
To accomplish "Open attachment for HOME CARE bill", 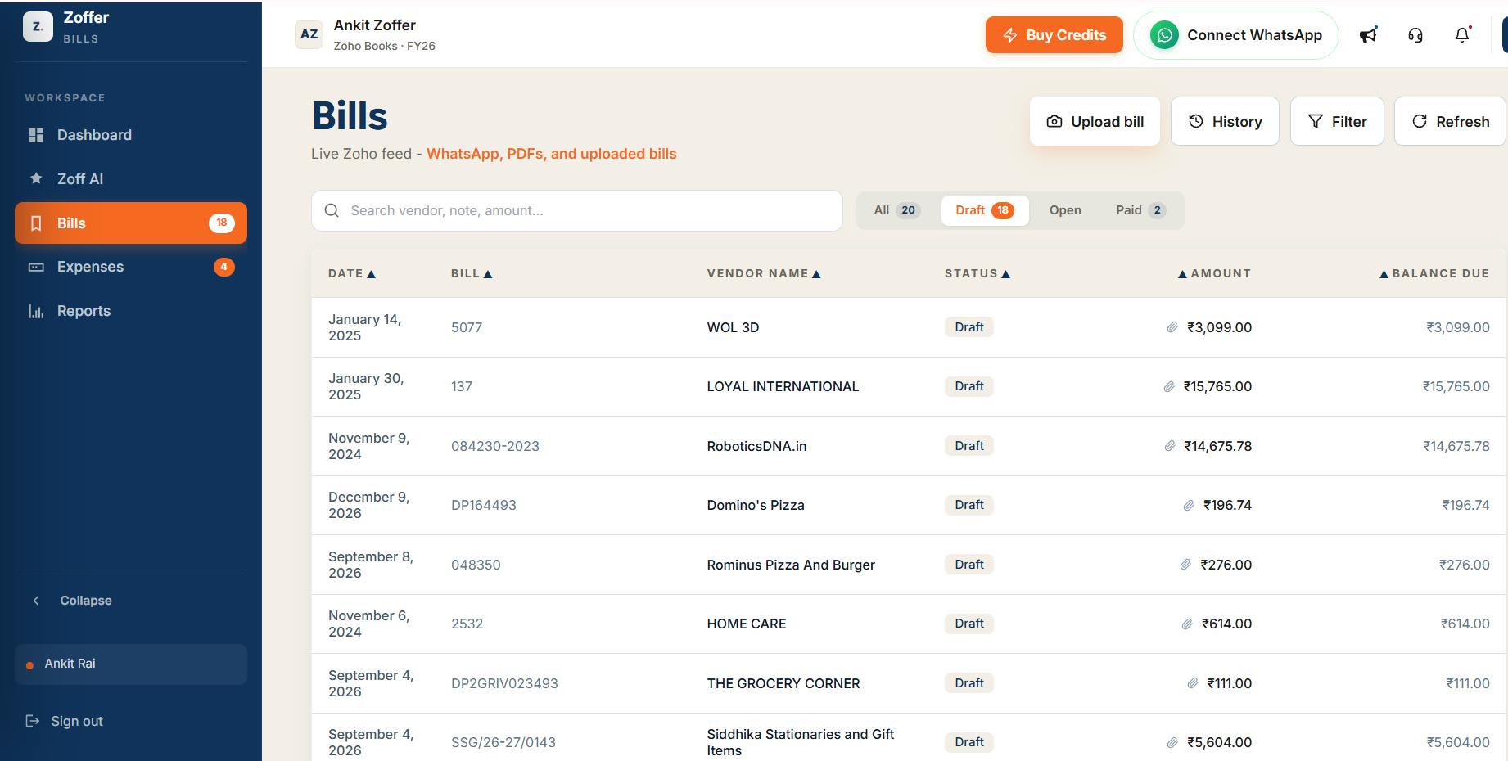I will [x=1187, y=624].
